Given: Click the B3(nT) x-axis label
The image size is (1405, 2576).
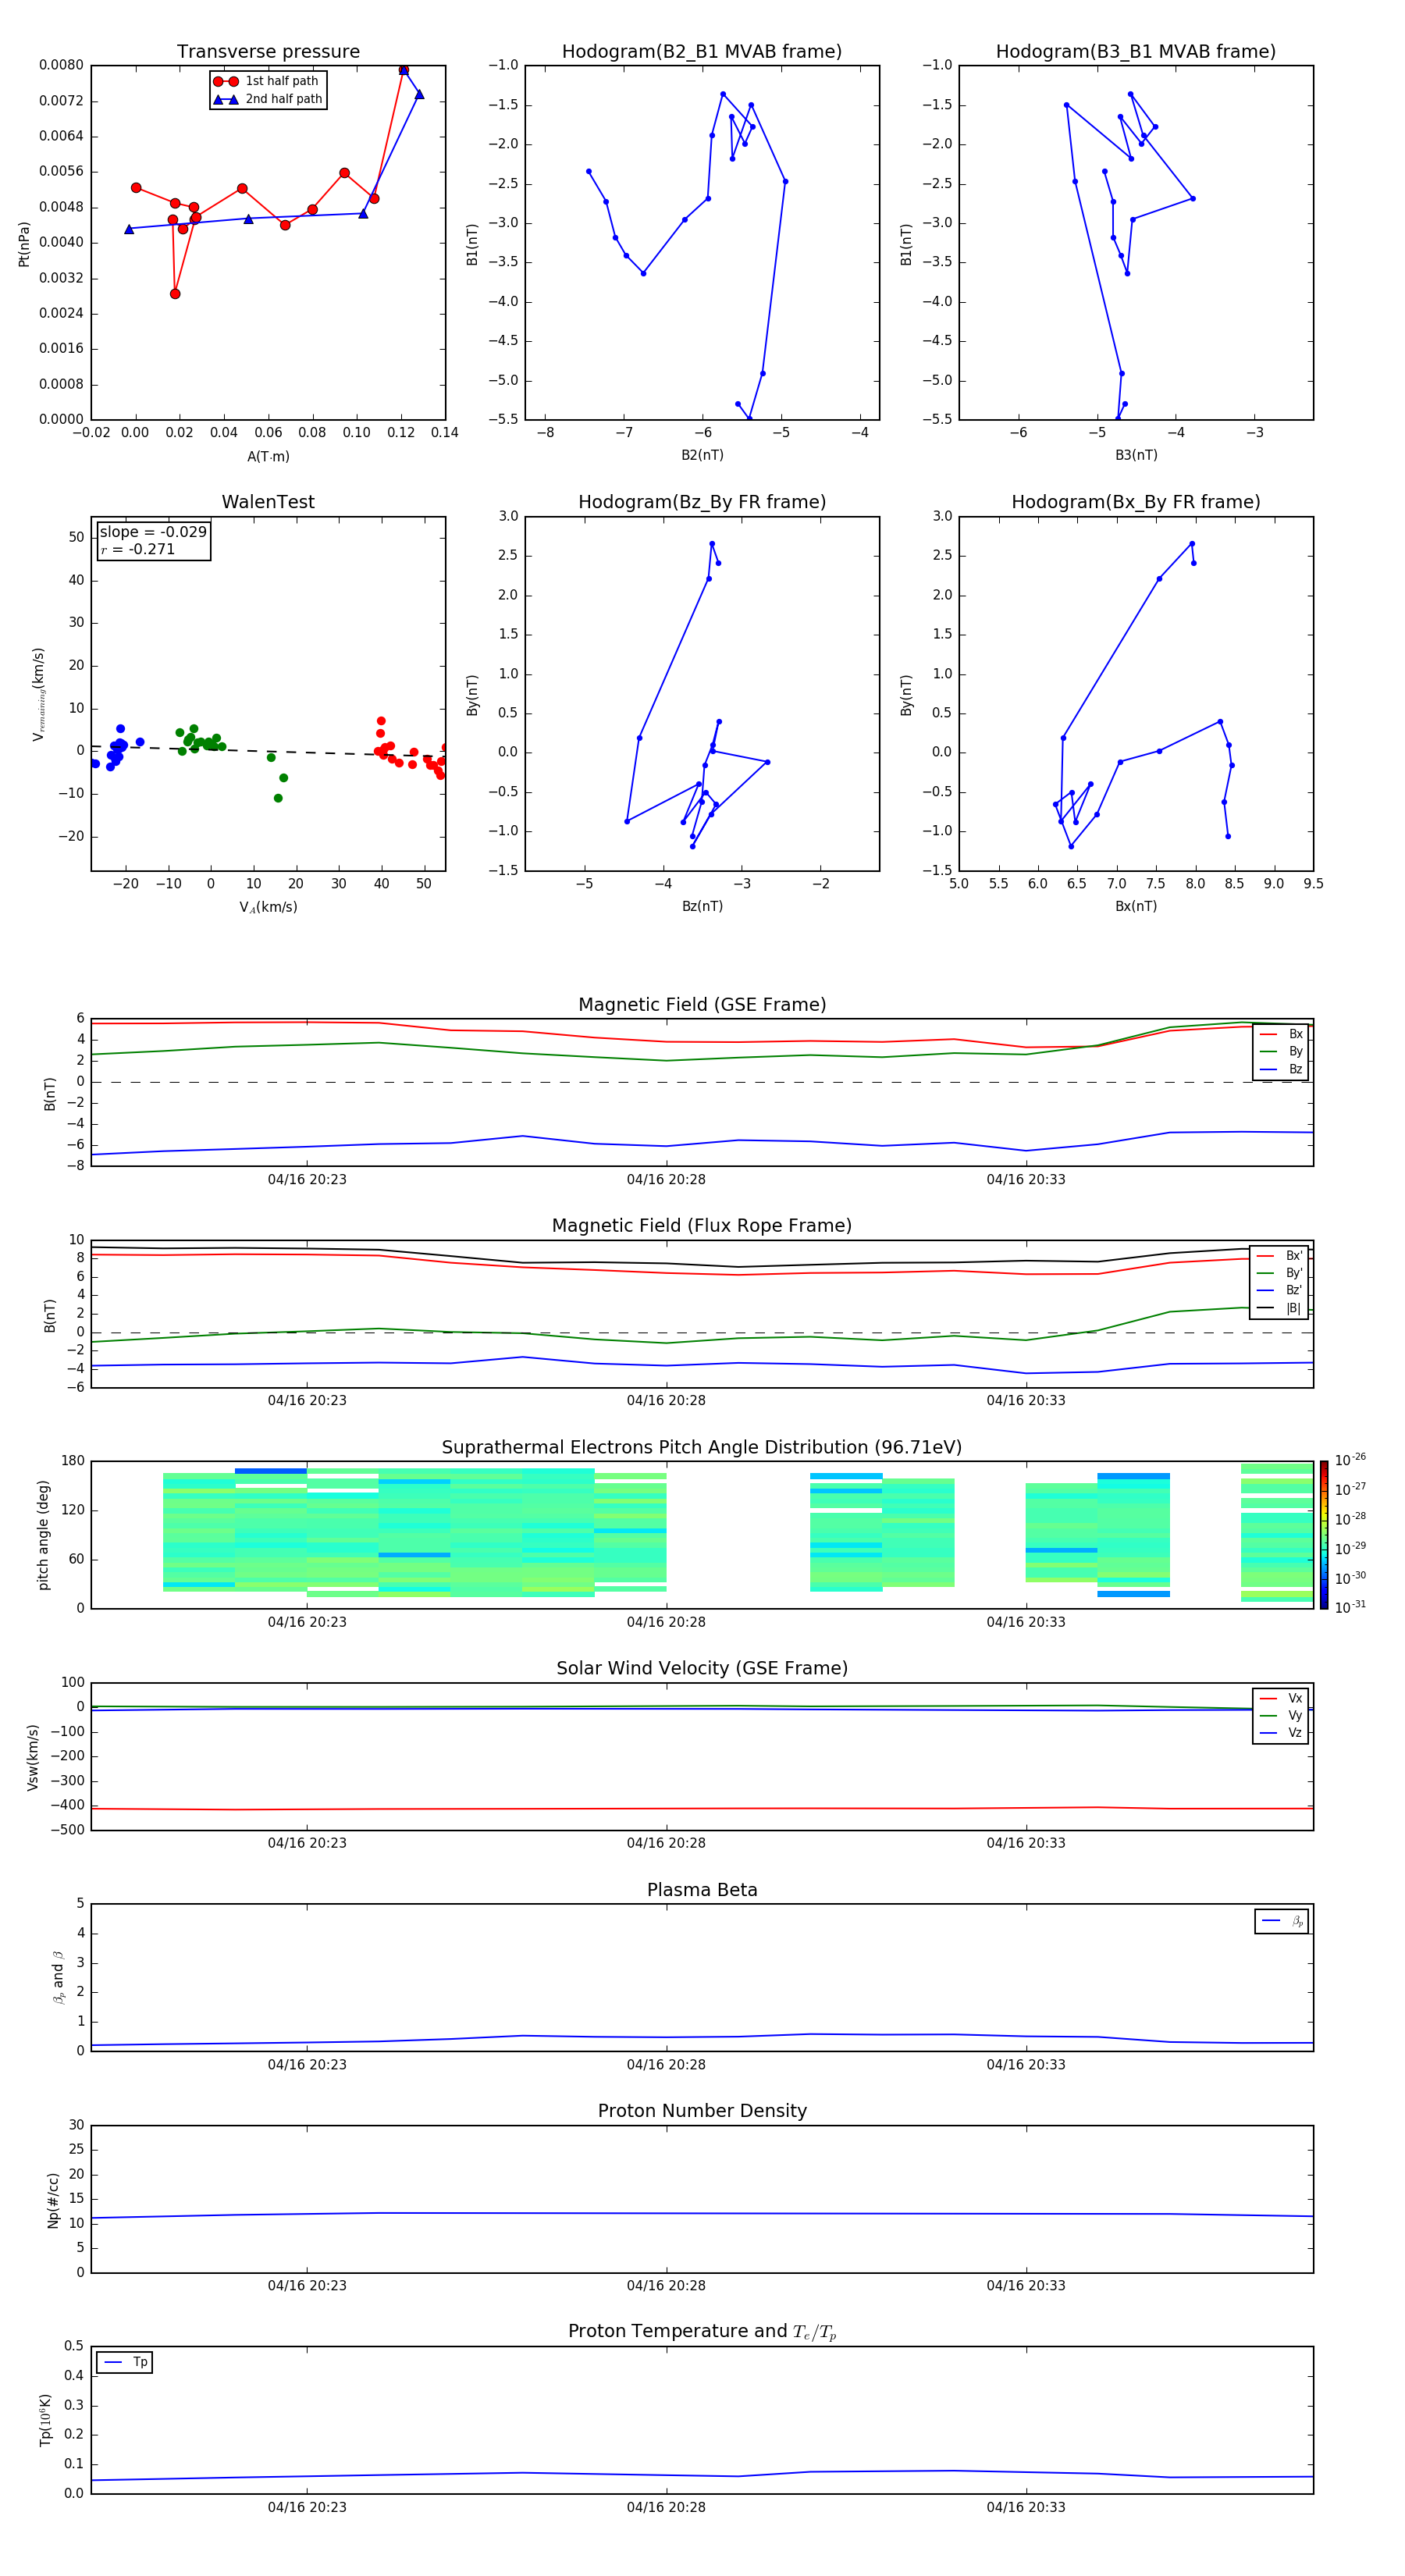Looking at the screenshot, I should [x=1136, y=455].
